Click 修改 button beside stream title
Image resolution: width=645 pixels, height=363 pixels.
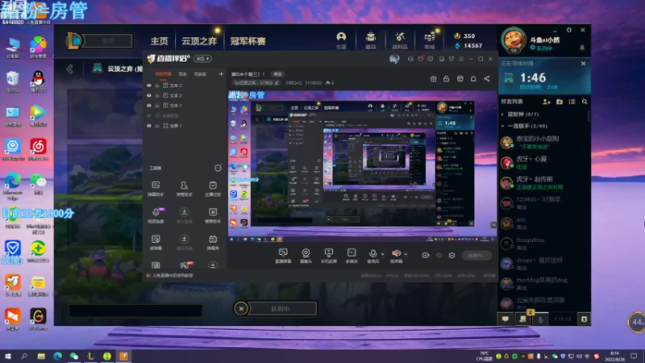pos(277,74)
